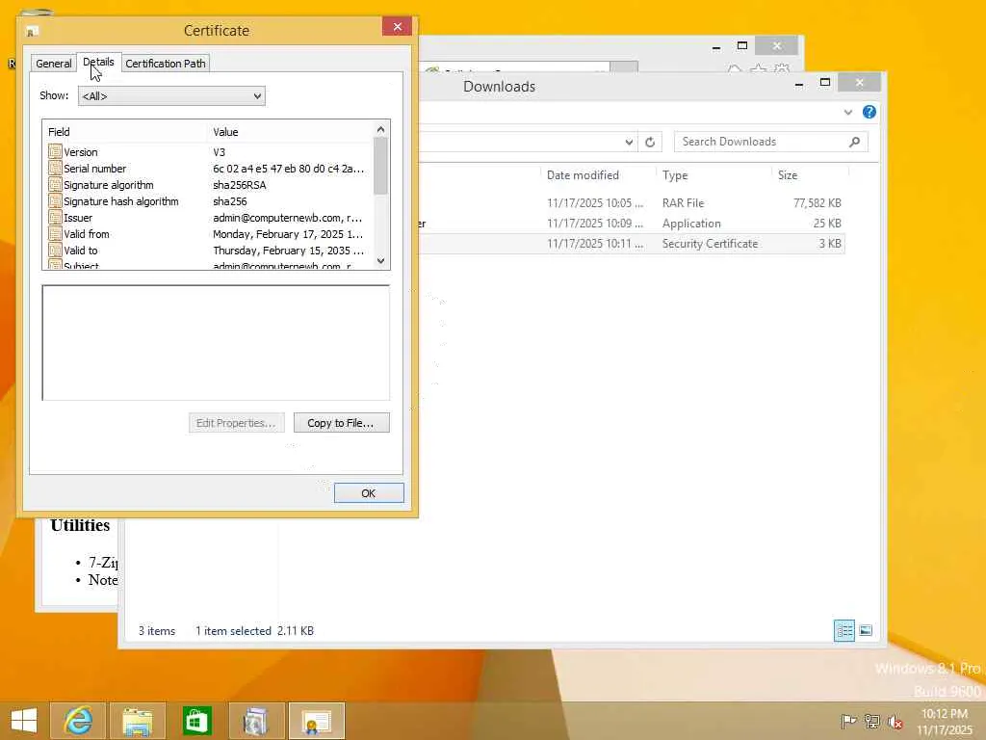Open the Certification Path tab

point(166,64)
